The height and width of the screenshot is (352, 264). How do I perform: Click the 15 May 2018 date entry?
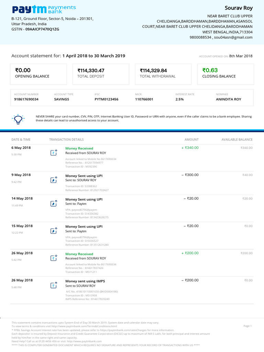coord(22,226)
